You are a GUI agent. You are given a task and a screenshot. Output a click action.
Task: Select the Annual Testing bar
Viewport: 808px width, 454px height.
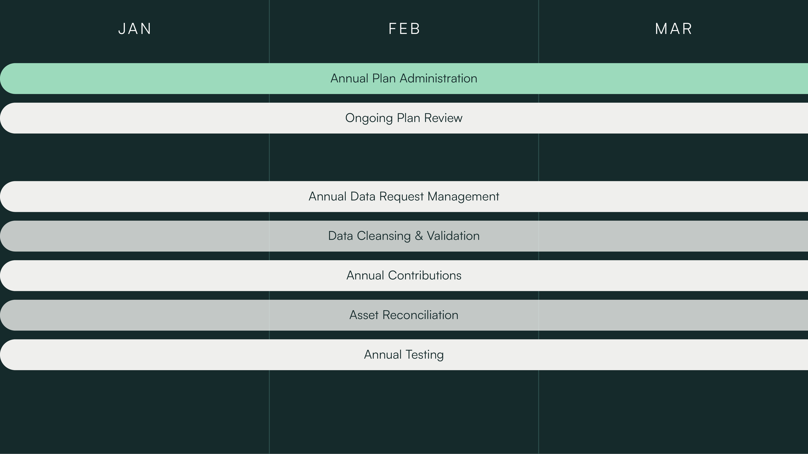tap(404, 354)
